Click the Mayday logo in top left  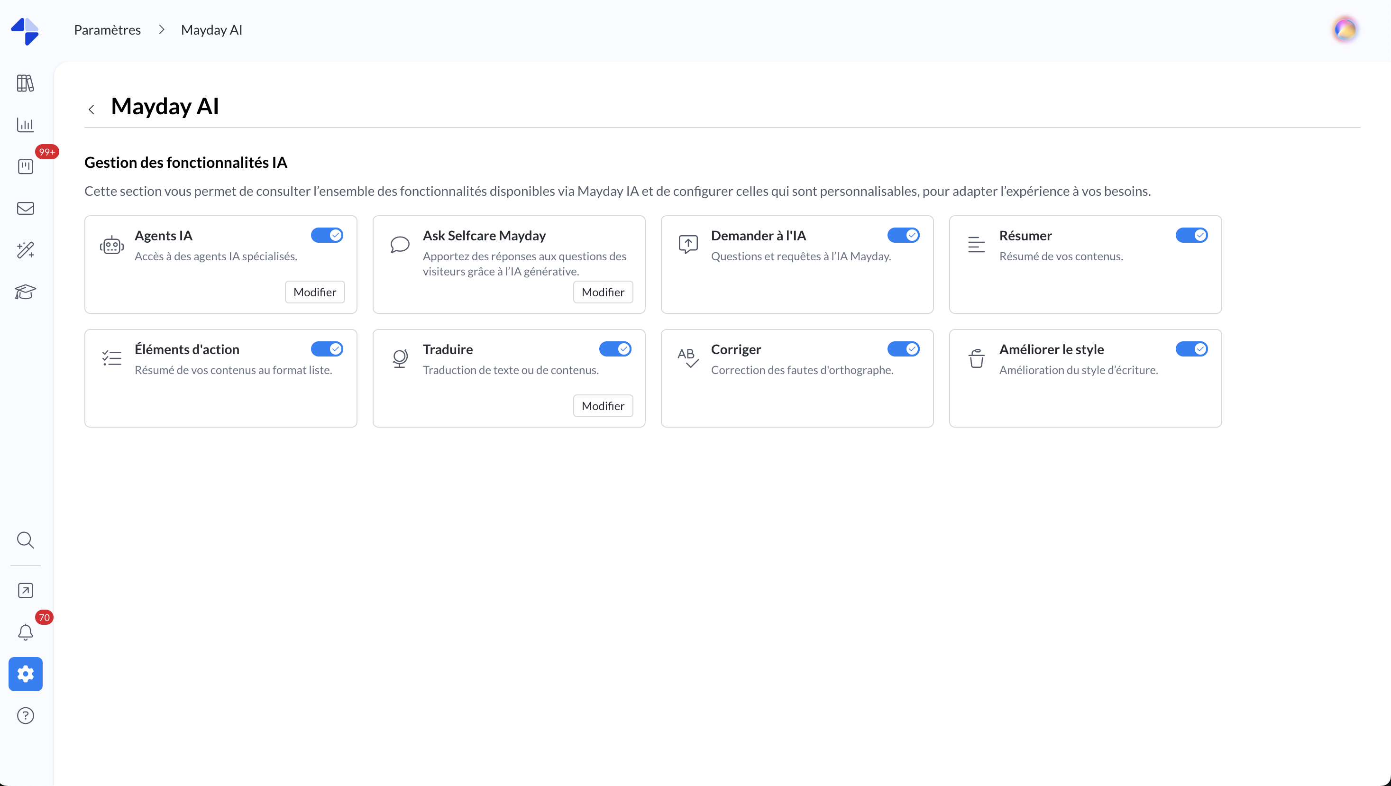pyautogui.click(x=26, y=31)
